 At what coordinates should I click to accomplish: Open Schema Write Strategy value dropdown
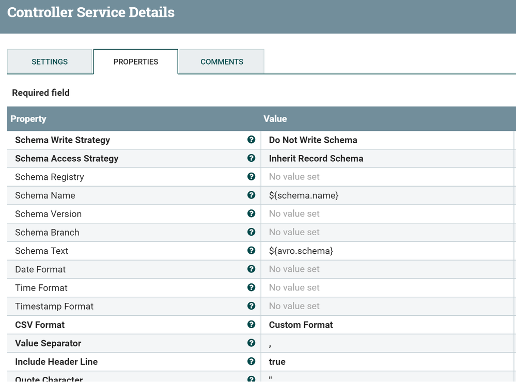tap(313, 140)
